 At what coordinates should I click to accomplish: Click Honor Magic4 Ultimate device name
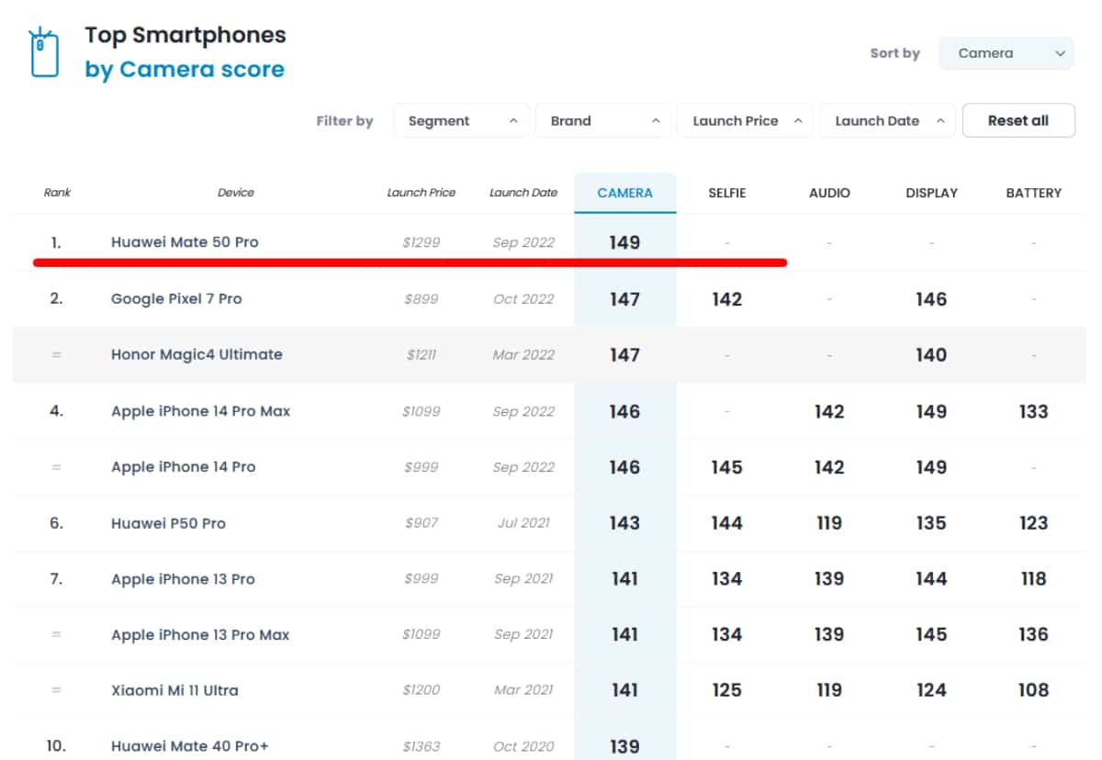[x=197, y=354]
